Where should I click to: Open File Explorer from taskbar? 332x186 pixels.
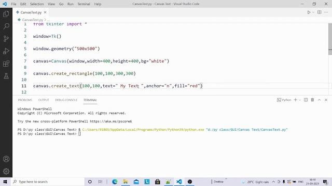tap(126, 181)
